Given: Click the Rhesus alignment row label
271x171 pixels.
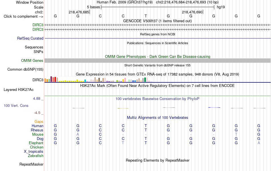Looking at the screenshot, I should click(x=37, y=130).
